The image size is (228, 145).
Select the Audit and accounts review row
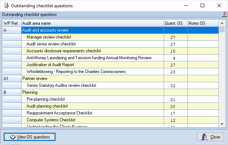[x=111, y=30]
